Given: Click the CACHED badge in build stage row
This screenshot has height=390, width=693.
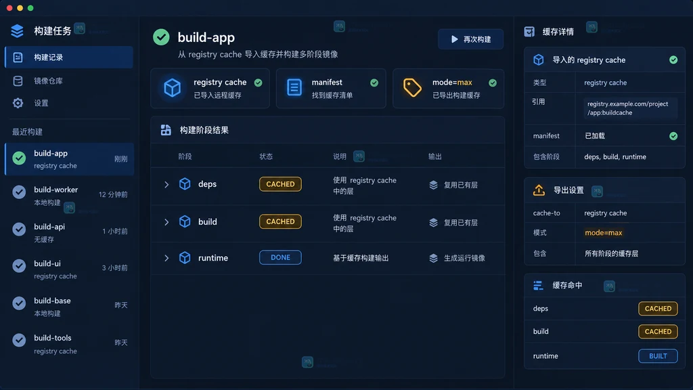Looking at the screenshot, I should (x=280, y=221).
